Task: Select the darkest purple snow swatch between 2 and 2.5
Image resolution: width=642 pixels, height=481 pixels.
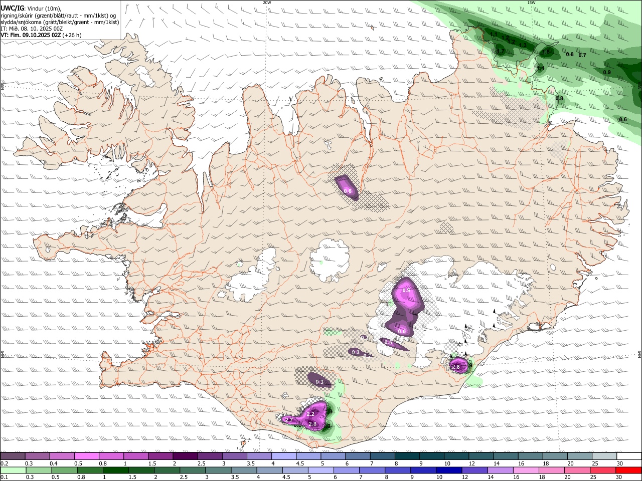Action: point(185,456)
